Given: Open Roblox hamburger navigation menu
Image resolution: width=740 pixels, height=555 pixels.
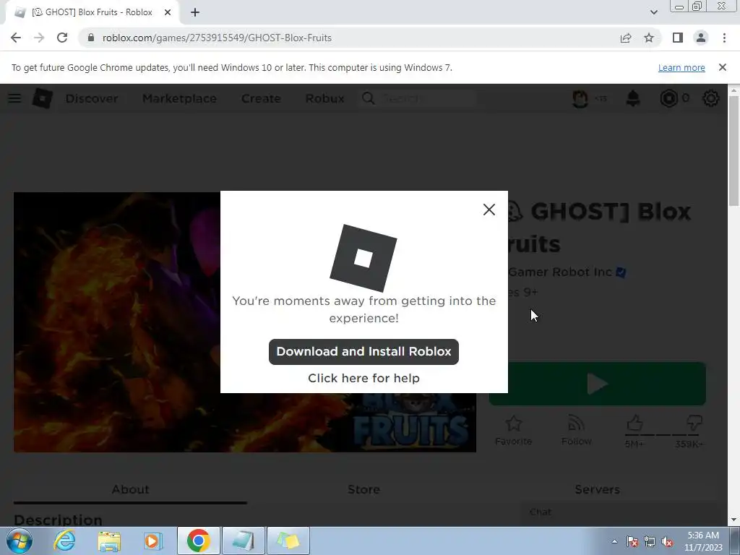Looking at the screenshot, I should point(14,98).
